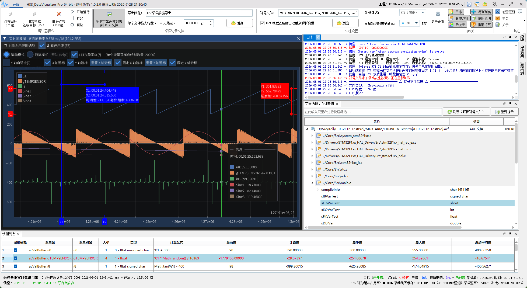Expand ../Core/Src/rtc.c tree node
The width and height of the screenshot is (527, 288).
click(312, 169)
